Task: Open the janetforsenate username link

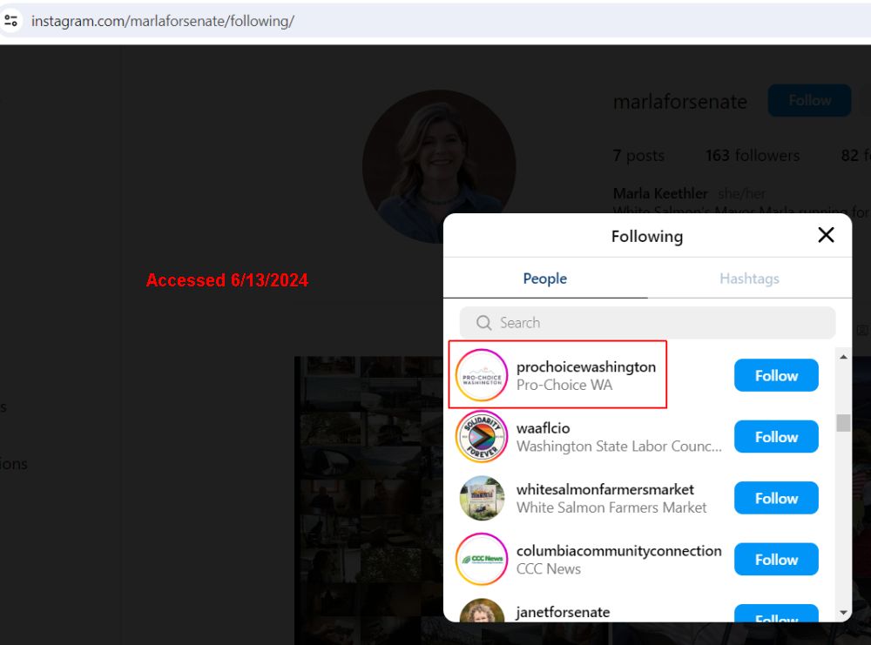Action: 563,612
